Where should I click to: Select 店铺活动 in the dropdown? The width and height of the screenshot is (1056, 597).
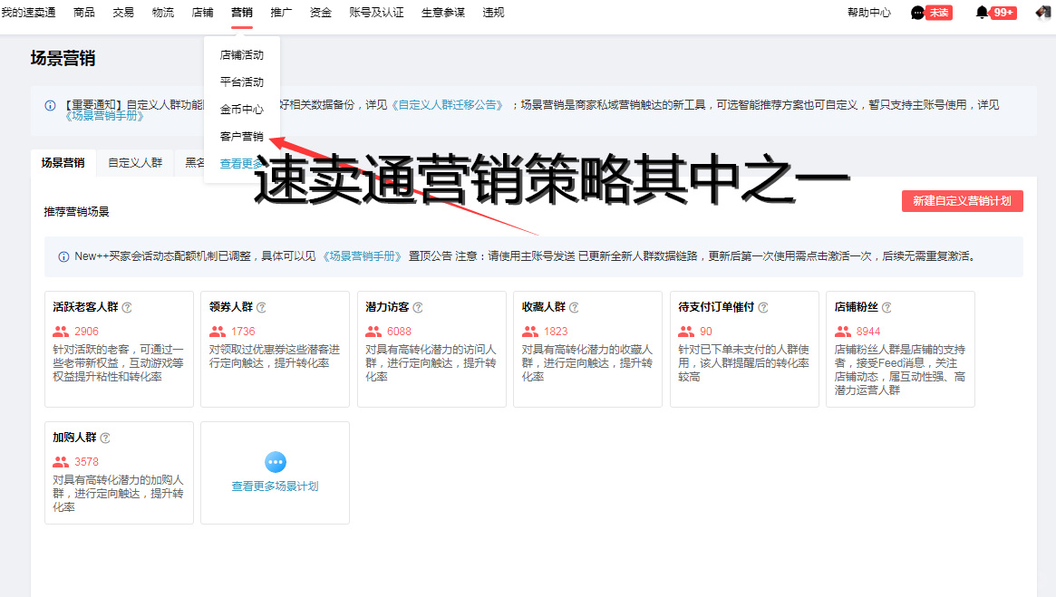tap(242, 55)
